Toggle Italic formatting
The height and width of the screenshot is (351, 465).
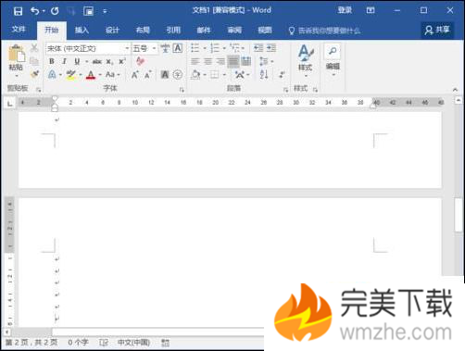(x=64, y=61)
